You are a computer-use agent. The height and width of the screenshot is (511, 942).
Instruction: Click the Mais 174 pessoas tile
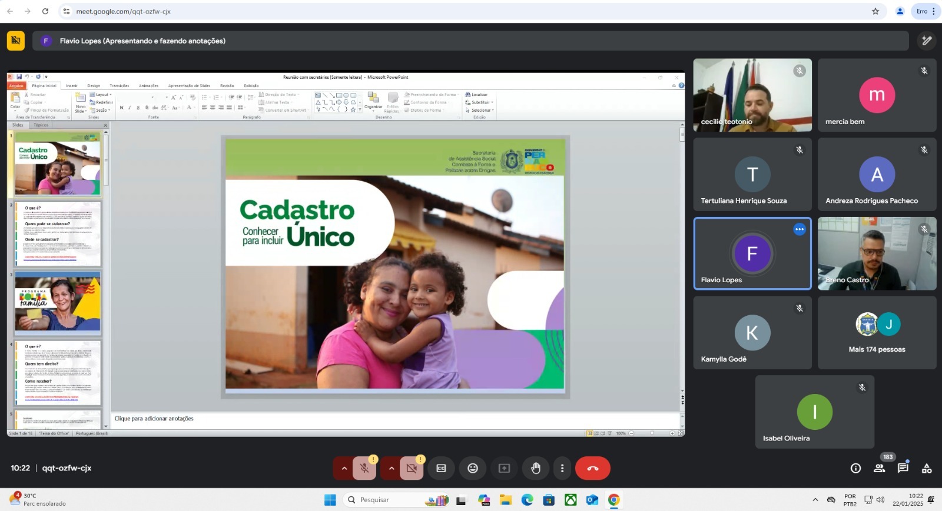click(877, 333)
